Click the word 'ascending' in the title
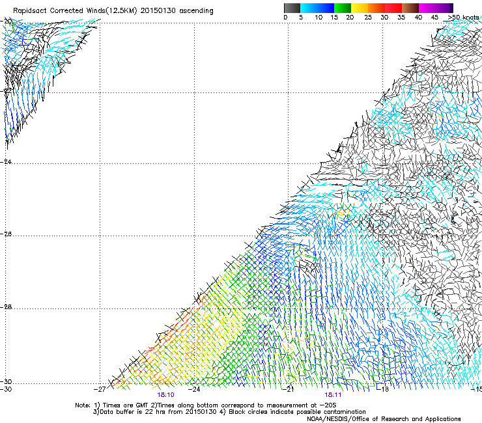Viewport: 482px width, 423px height. tap(196, 11)
